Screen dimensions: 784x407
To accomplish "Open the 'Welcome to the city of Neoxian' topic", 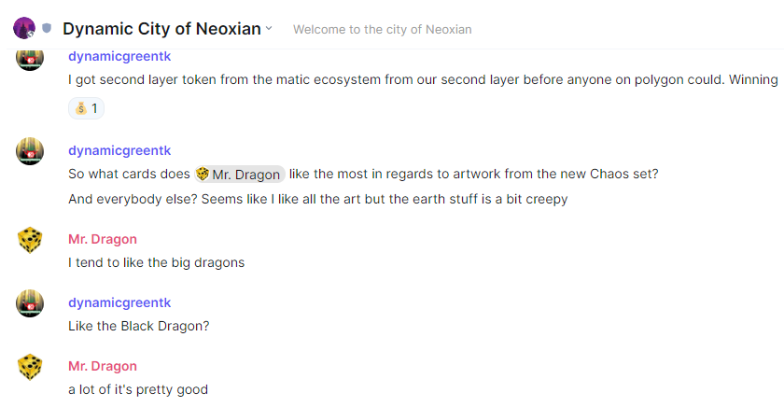I will (x=382, y=29).
